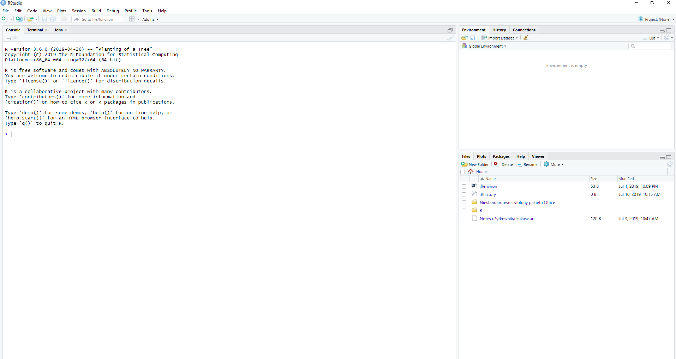Check the box for .Renviron file
676x359 pixels.
coord(464,187)
